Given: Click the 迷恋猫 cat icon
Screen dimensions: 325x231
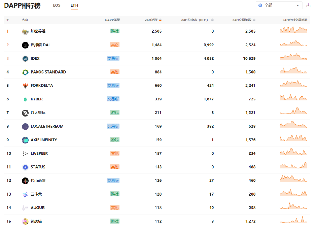Looking at the screenshot, I should [25, 222].
